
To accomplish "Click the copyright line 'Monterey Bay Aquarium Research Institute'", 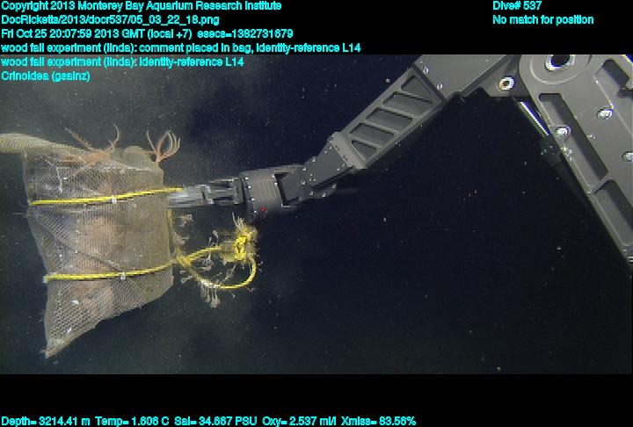I will pyautogui.click(x=141, y=6).
